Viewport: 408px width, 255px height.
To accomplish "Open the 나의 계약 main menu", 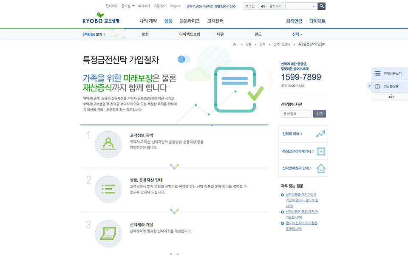I will (148, 21).
